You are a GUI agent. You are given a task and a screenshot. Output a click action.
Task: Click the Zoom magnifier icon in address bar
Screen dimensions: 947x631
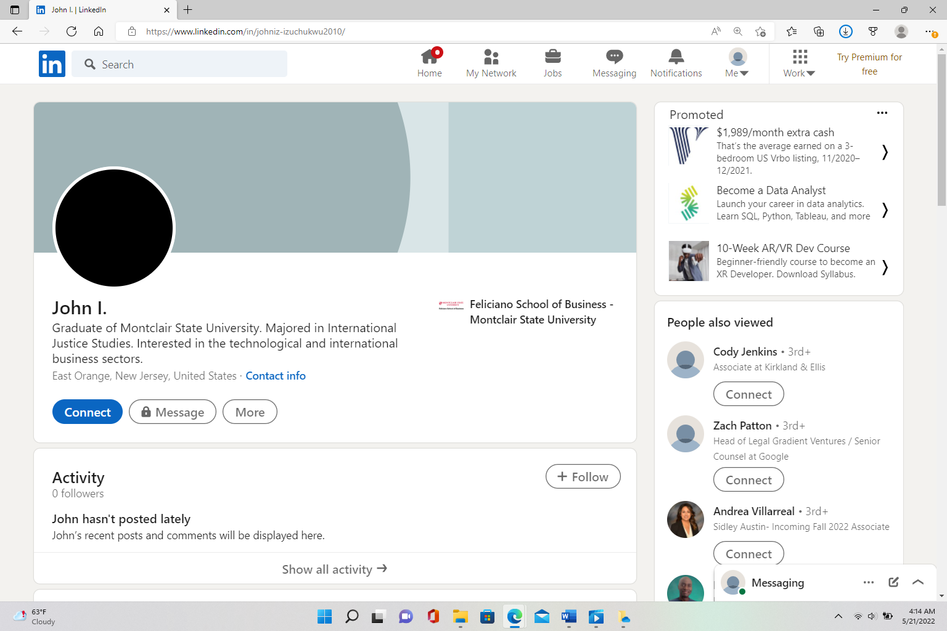(x=738, y=31)
